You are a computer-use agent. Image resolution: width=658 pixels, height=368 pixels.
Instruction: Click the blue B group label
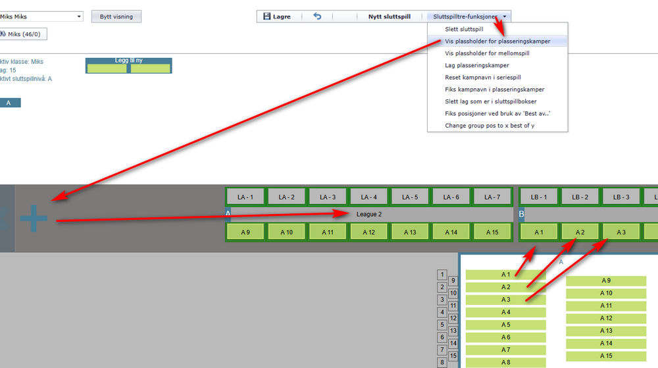coord(521,214)
